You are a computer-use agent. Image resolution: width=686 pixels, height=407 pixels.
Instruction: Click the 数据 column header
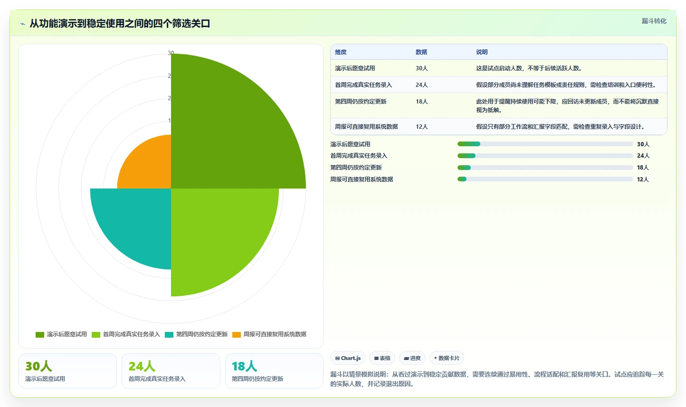click(x=421, y=52)
